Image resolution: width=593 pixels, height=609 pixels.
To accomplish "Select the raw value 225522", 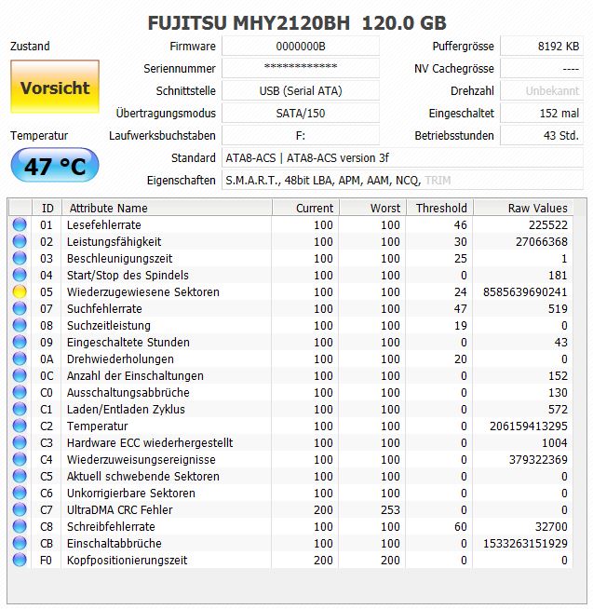I will 548,224.
